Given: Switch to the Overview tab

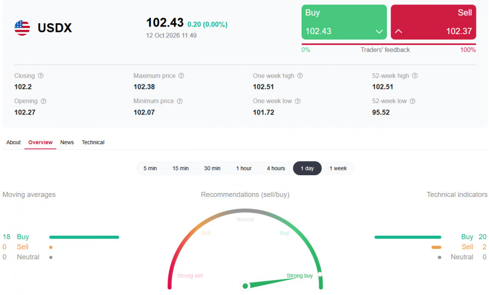Looking at the screenshot, I should coord(40,142).
